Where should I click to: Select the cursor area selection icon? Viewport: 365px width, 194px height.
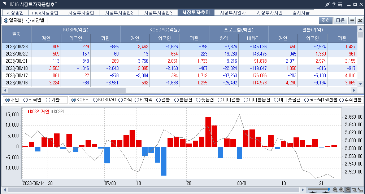coord(360,190)
